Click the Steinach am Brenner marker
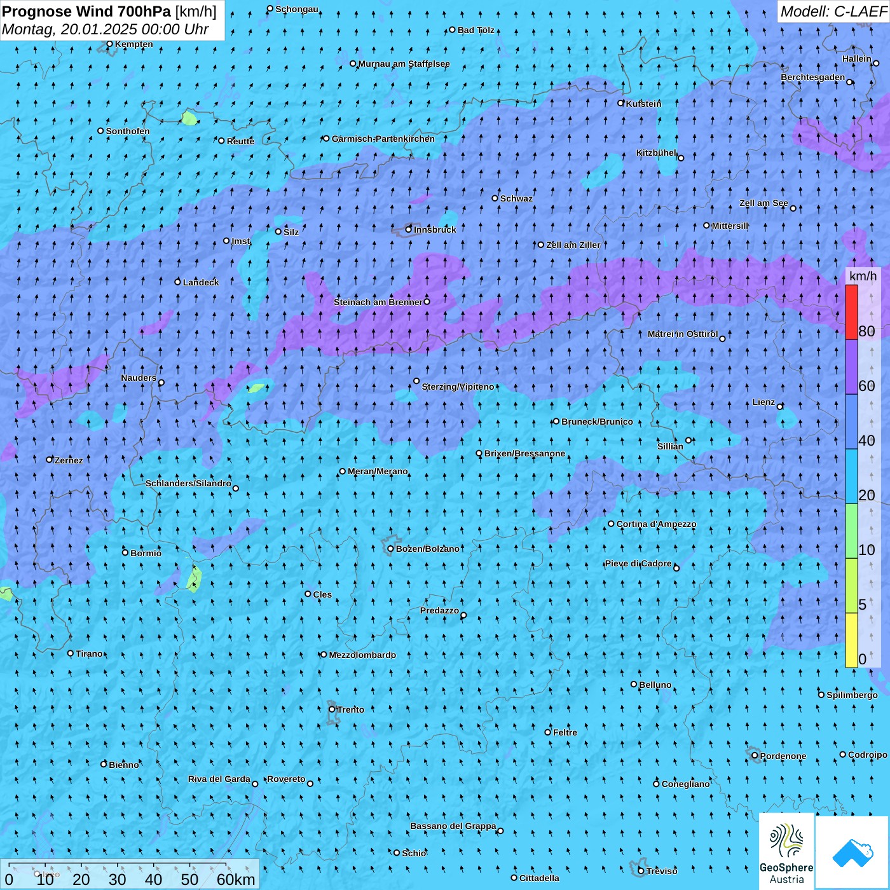Viewport: 890px width, 890px height. pos(427,302)
